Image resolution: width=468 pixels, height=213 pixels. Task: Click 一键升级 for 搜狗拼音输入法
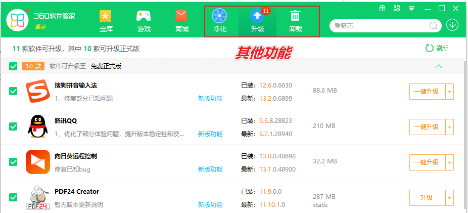[x=428, y=92]
